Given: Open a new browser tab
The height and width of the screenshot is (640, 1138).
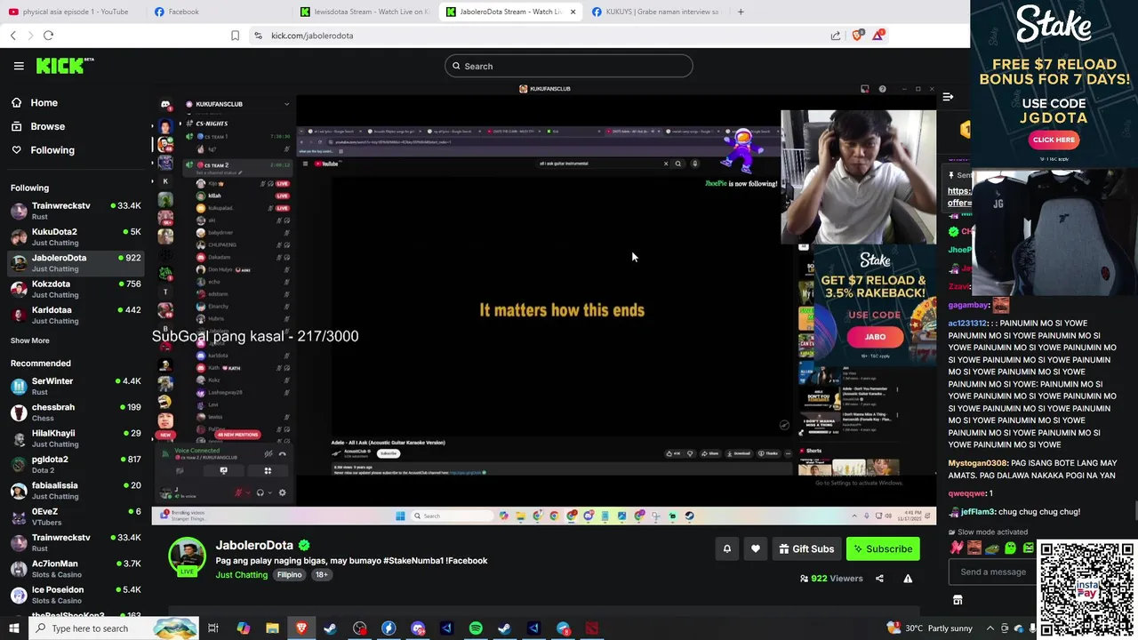Looking at the screenshot, I should tap(741, 12).
